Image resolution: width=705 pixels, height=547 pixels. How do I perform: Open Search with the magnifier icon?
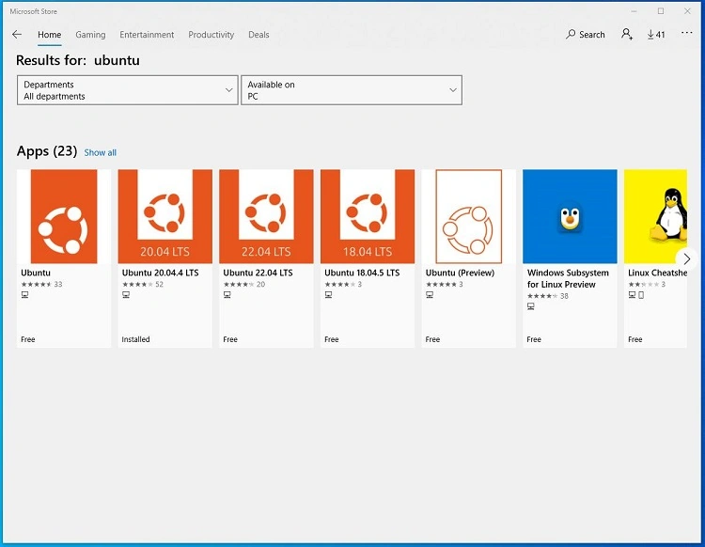tap(571, 34)
